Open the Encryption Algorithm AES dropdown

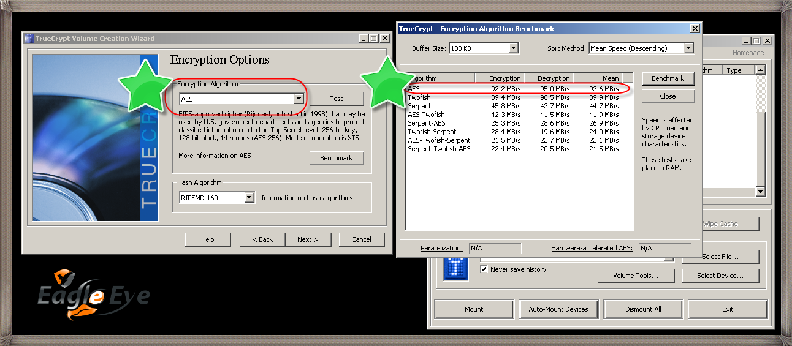(x=299, y=99)
